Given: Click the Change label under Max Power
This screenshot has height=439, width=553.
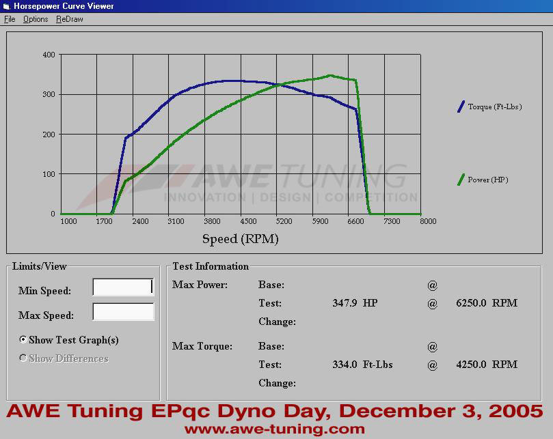Looking at the screenshot, I should pos(278,322).
